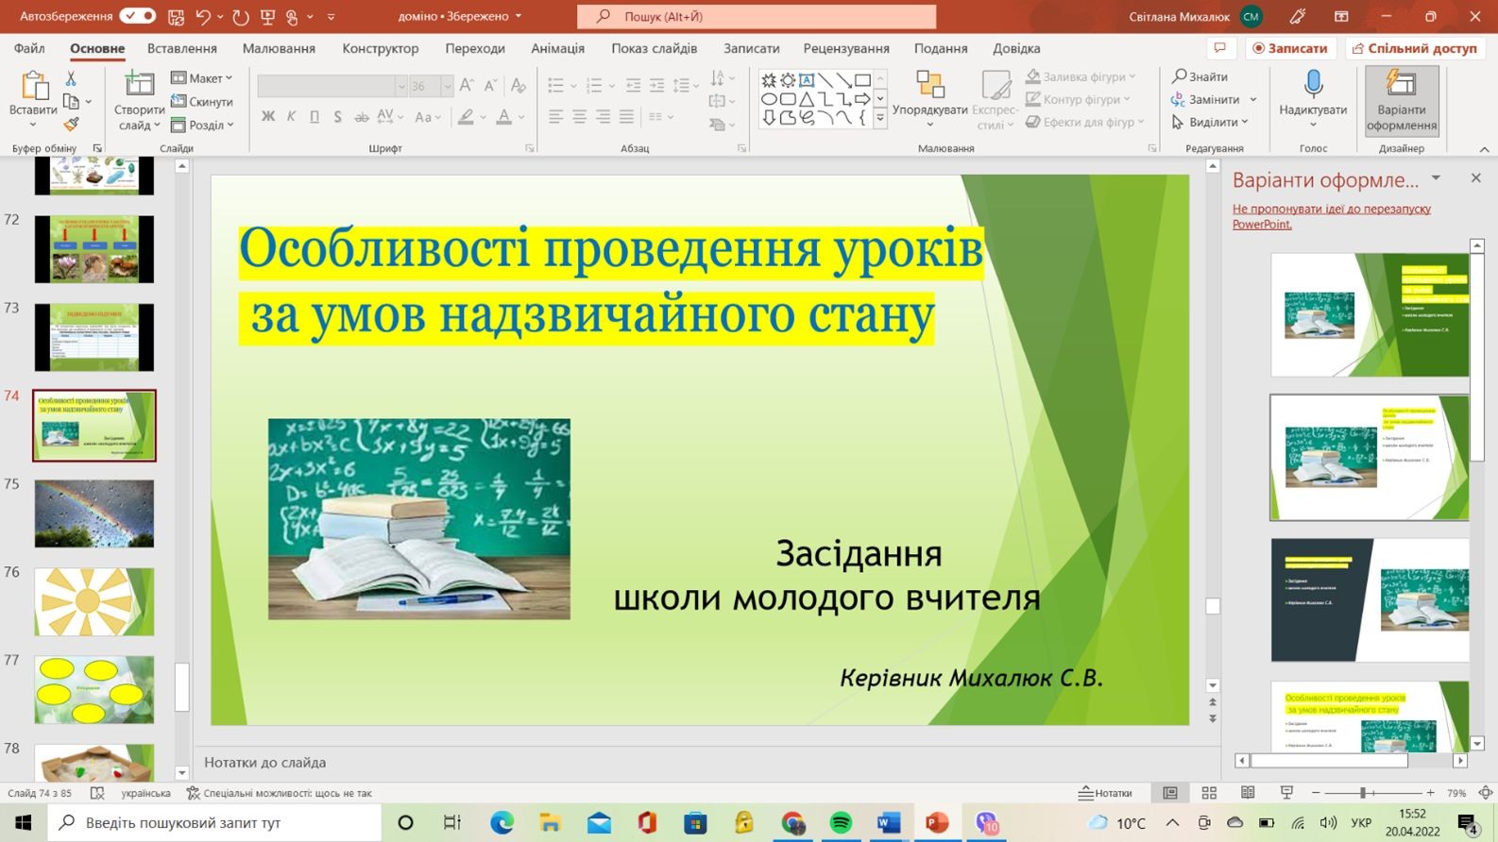Open Reading View from status bar

click(1248, 793)
